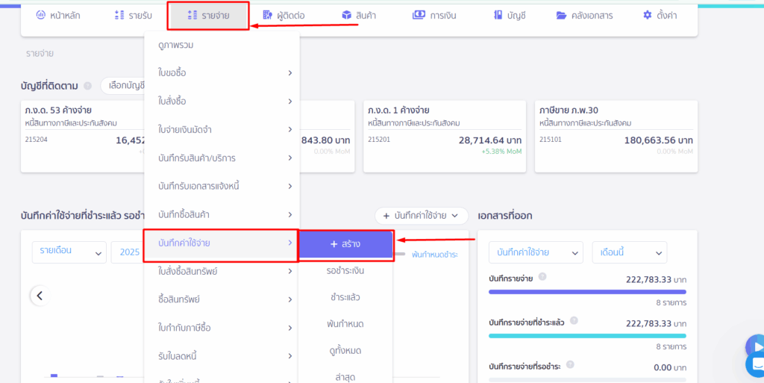Open the รายเดือน period dropdown
This screenshot has height=383, width=764.
[x=69, y=252]
